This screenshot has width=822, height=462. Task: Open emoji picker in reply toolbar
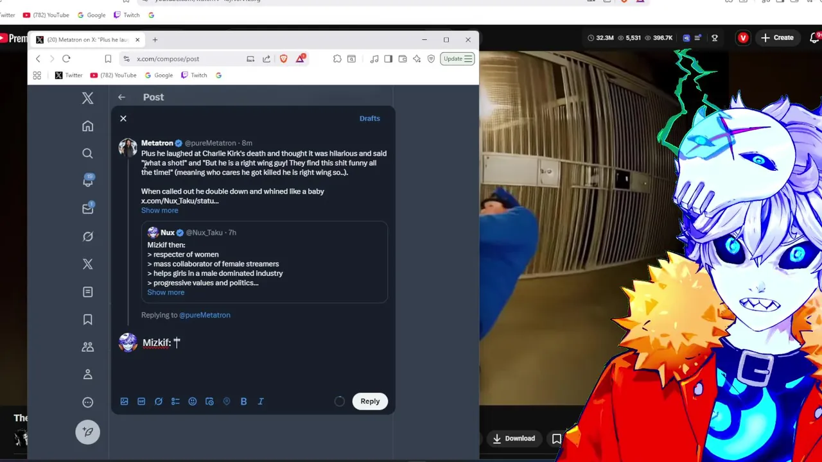192,401
